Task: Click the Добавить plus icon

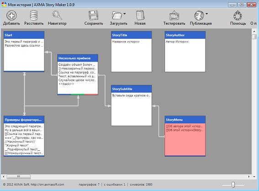Action: click(x=11, y=16)
